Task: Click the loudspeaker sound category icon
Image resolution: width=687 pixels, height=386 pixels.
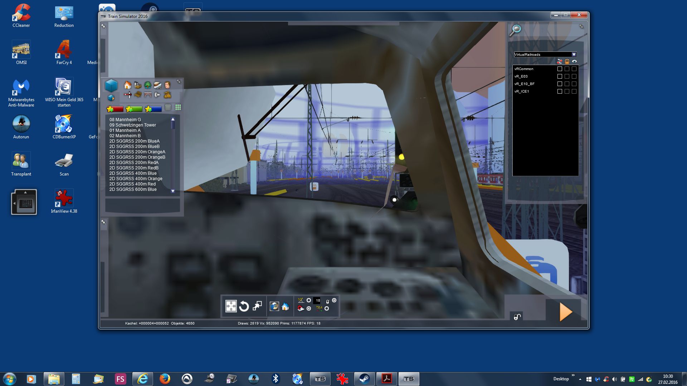Action: pos(157,95)
